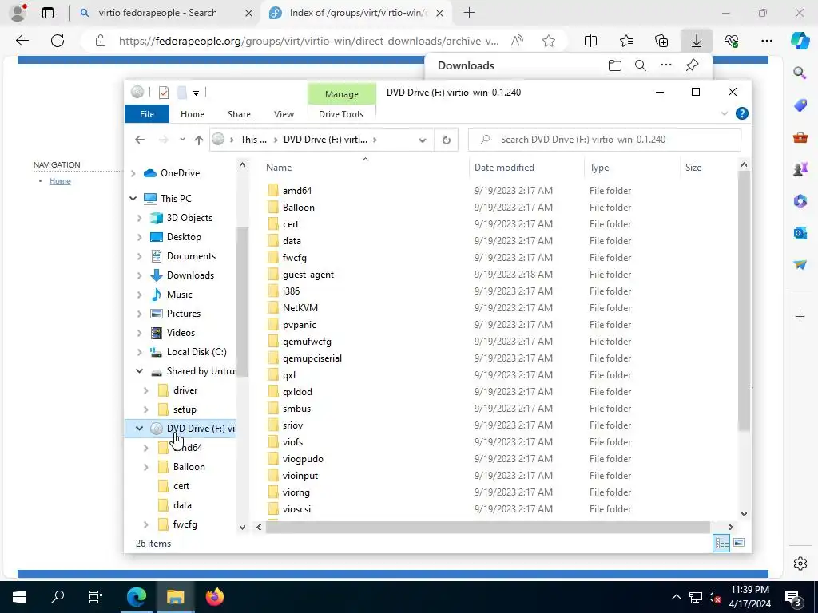
Task: Click Explorer Properties quick access icon
Action: point(164,93)
